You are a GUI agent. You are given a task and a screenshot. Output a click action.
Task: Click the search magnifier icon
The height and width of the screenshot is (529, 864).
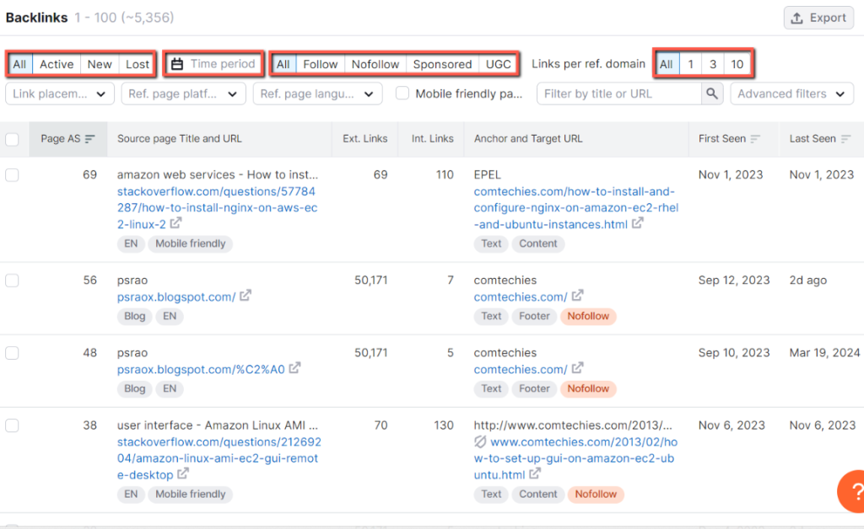(x=712, y=94)
